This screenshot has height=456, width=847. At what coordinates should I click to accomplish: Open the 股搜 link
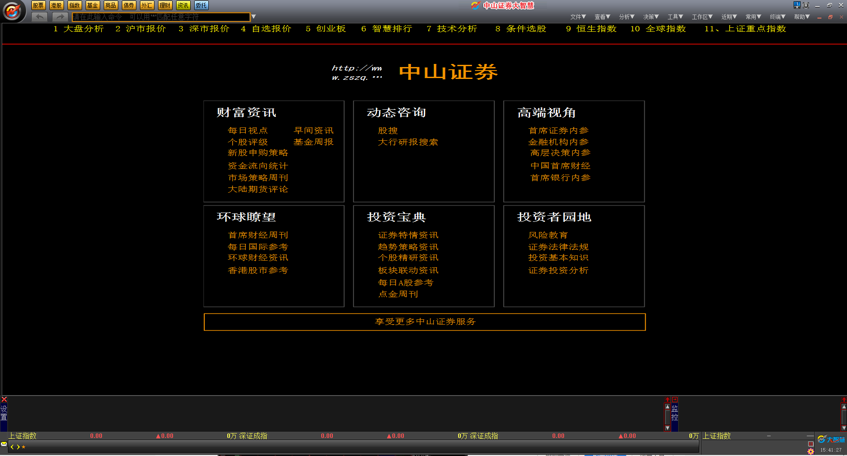coord(388,131)
